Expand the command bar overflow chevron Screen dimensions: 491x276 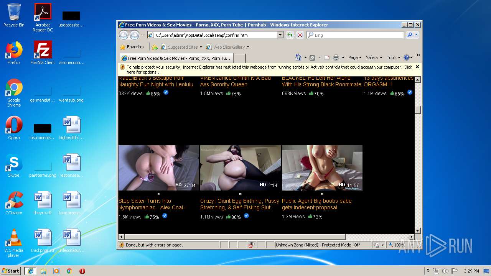[418, 55]
